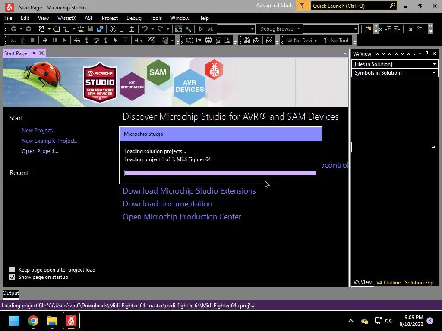Check Keep page open after project load
This screenshot has height=331, width=442.
[12, 270]
